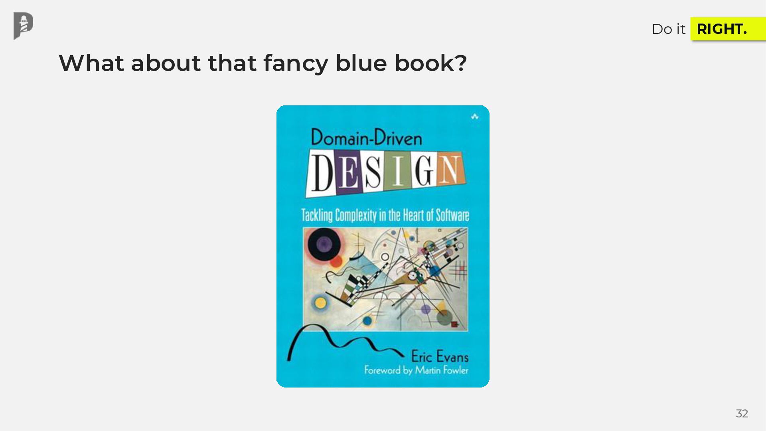
Task: Click the letter D tile in DESIGN
Action: (322, 174)
